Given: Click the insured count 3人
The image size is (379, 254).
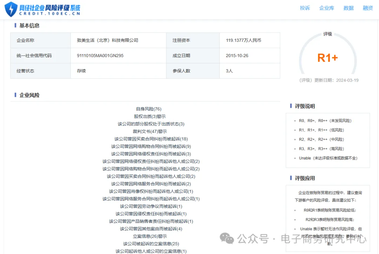Looking at the screenshot, I should pyautogui.click(x=229, y=71).
